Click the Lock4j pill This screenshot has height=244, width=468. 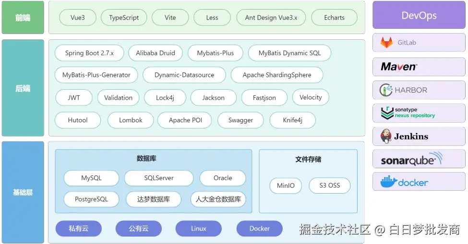(x=165, y=98)
